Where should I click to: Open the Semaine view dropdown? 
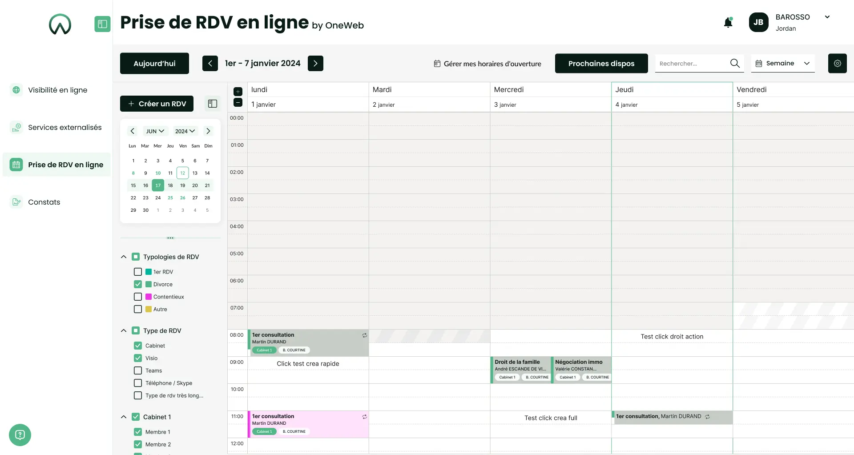point(782,63)
